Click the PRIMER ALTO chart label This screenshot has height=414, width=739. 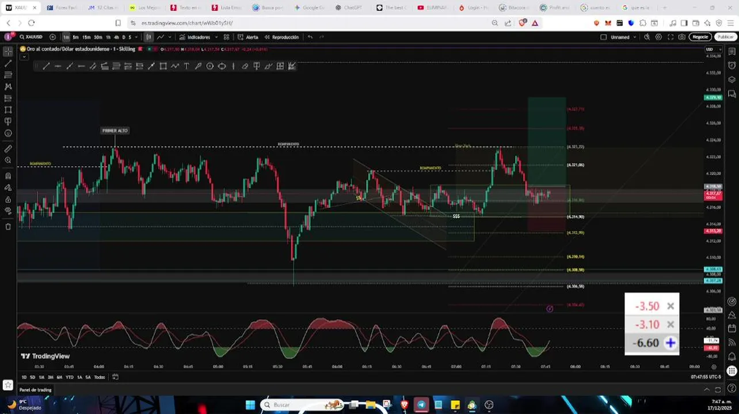click(x=115, y=131)
